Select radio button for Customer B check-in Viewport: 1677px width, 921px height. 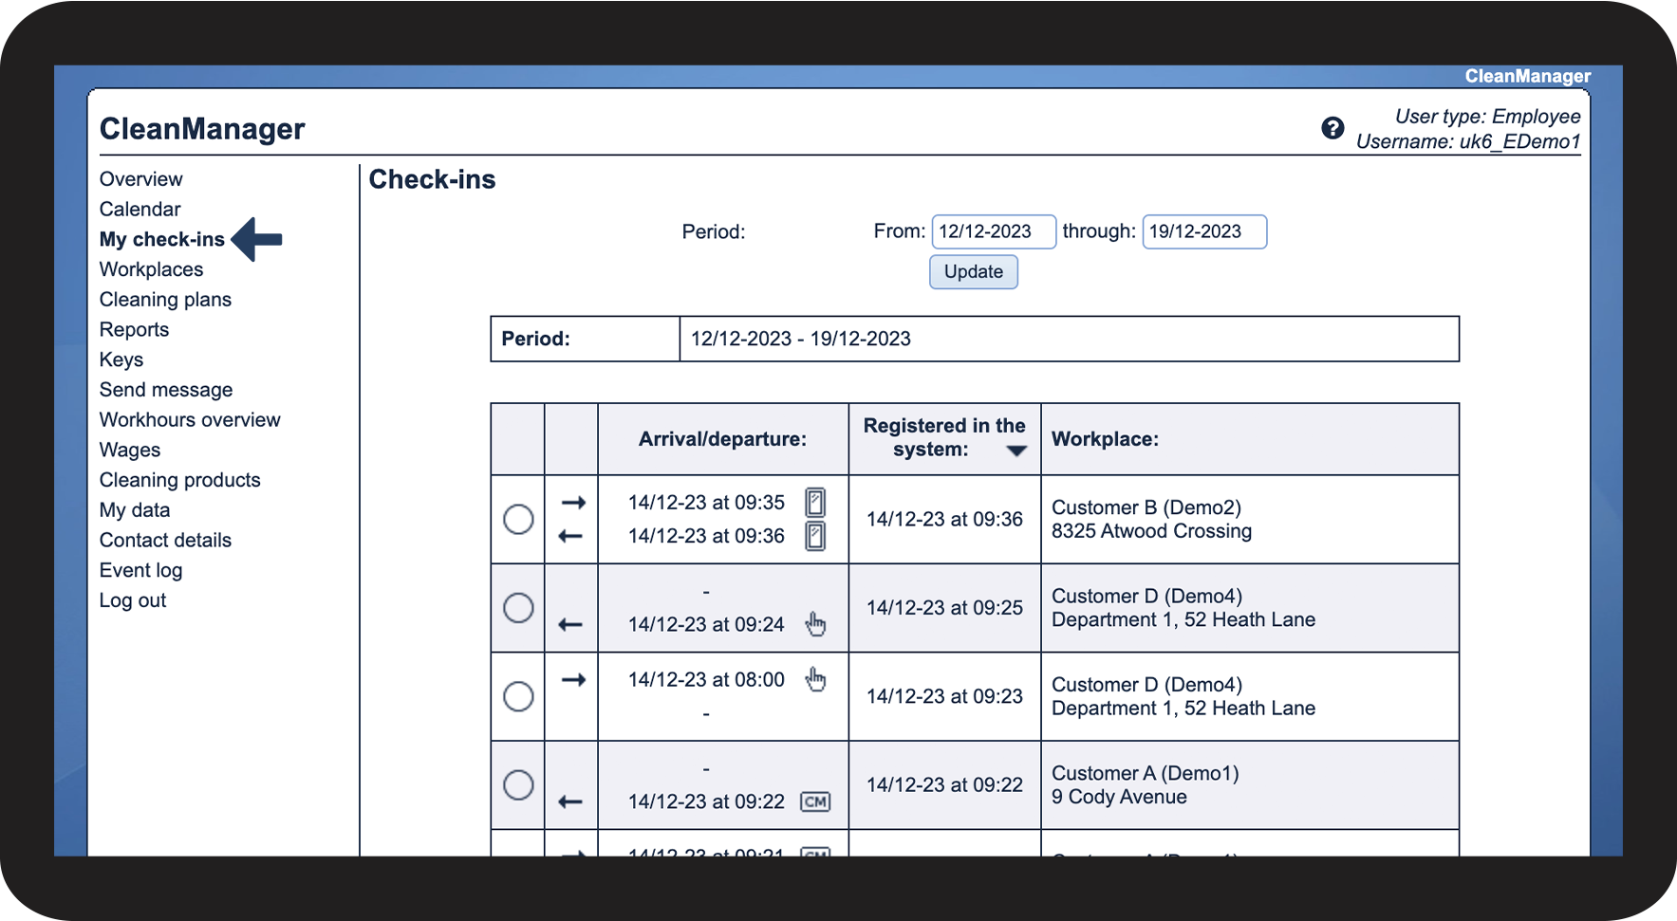tap(518, 519)
